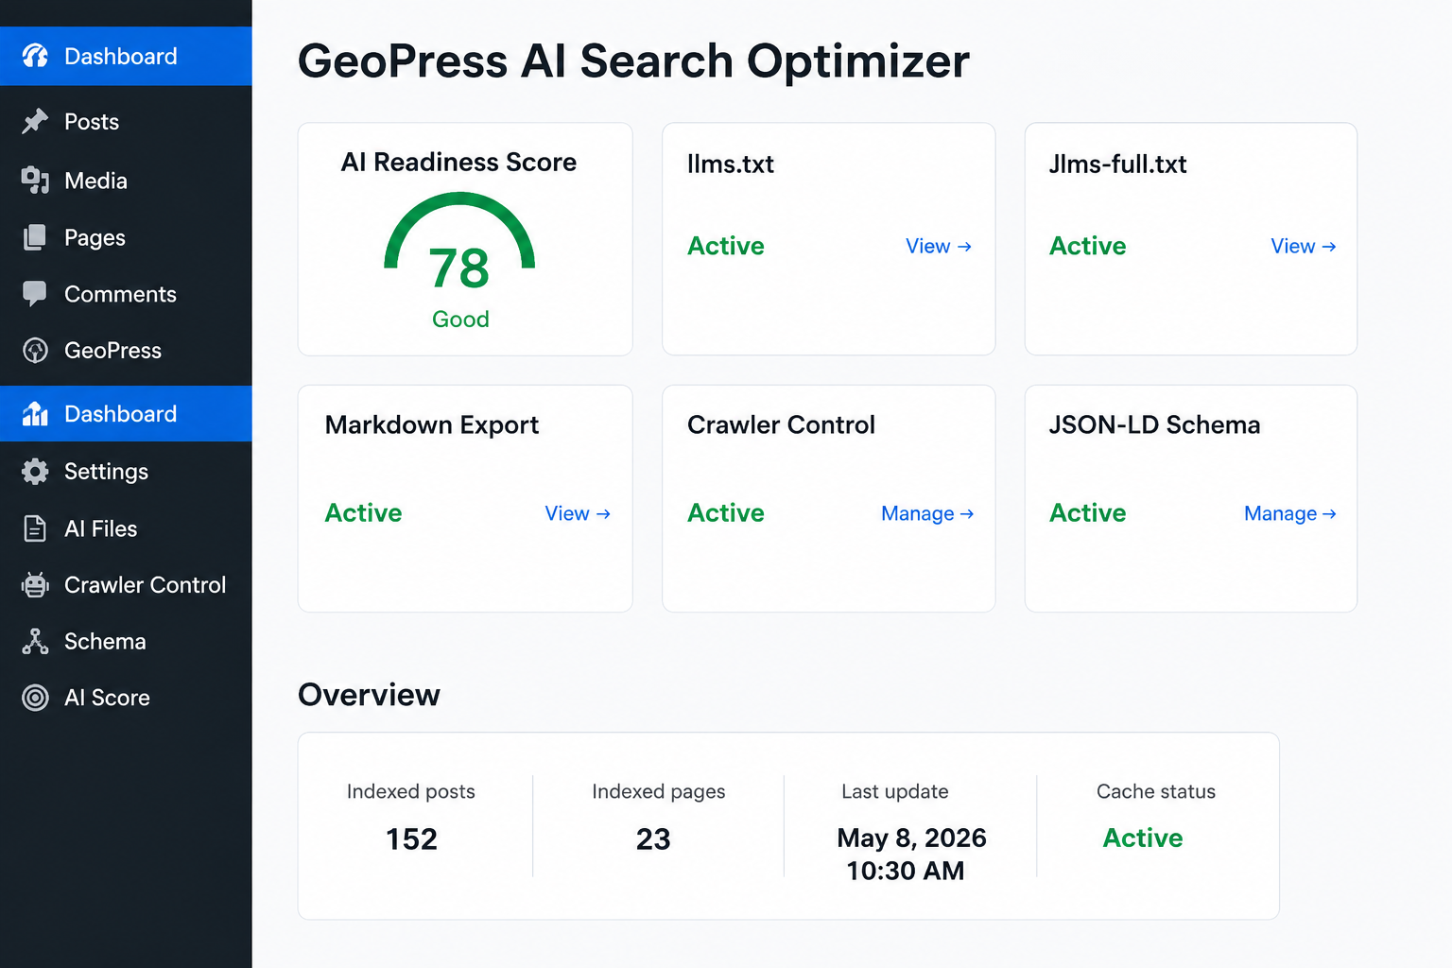Click the Schema node-graph icon
The width and height of the screenshot is (1452, 968).
pos(35,641)
